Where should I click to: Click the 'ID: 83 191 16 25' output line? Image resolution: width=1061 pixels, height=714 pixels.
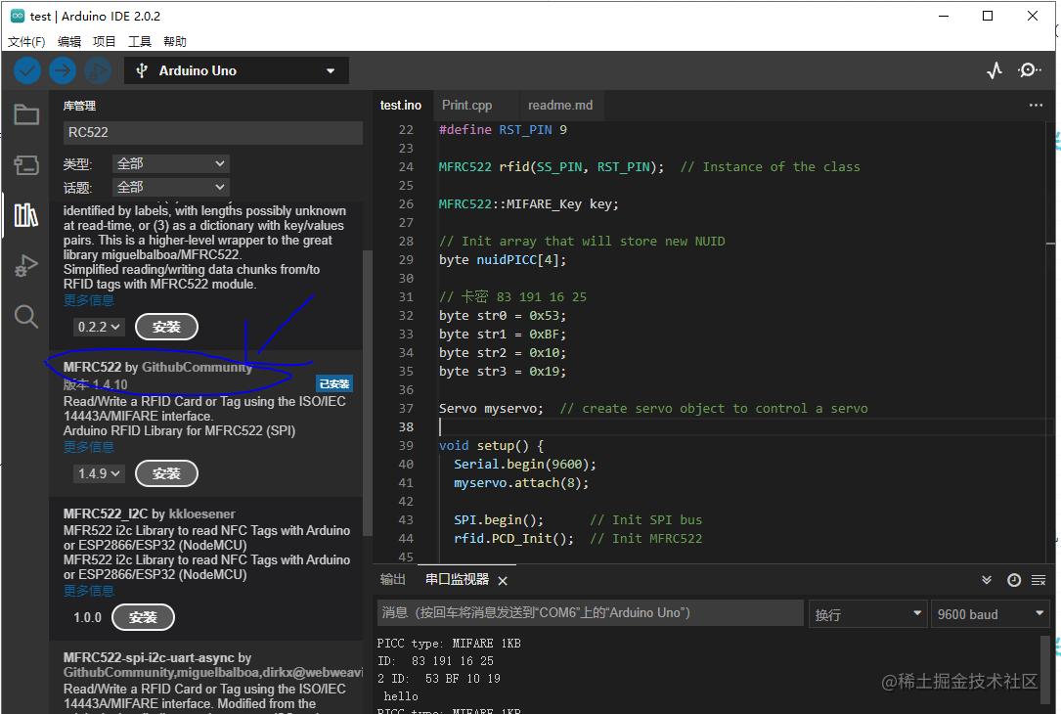pos(436,661)
